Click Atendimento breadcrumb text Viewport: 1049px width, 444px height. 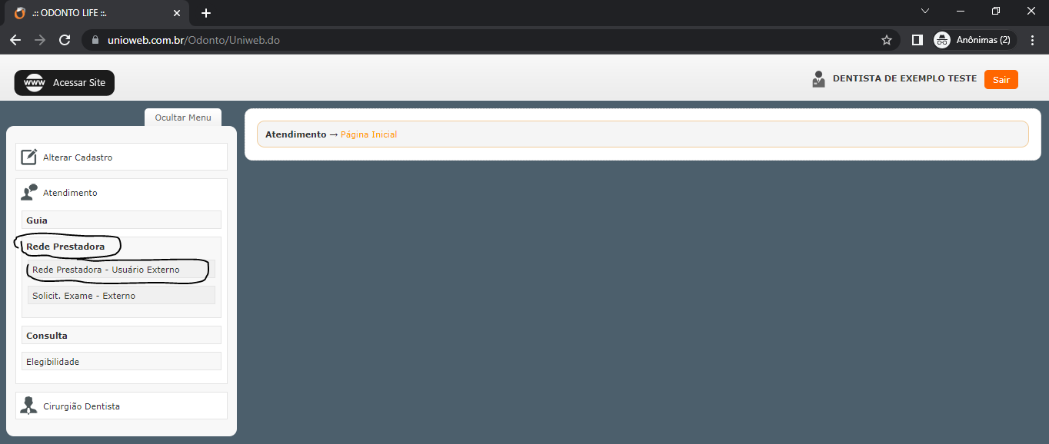click(x=296, y=134)
